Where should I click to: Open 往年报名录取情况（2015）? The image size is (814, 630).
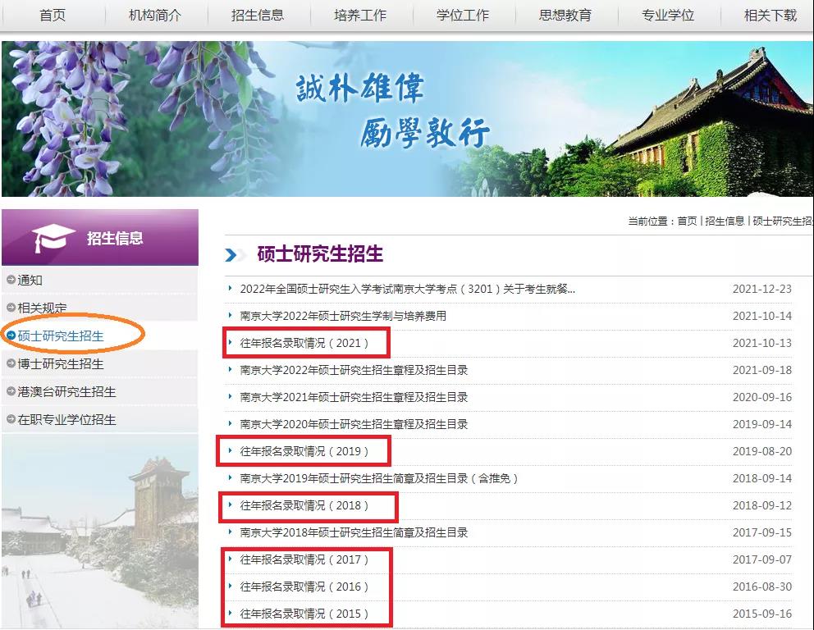click(x=304, y=614)
